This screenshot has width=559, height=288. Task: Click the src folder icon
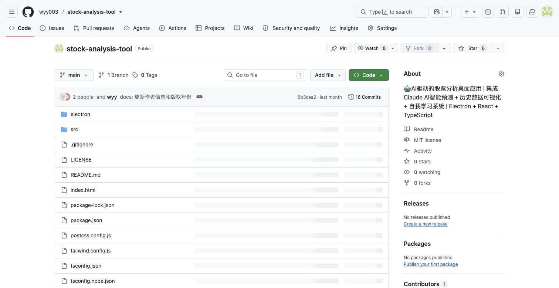(64, 129)
